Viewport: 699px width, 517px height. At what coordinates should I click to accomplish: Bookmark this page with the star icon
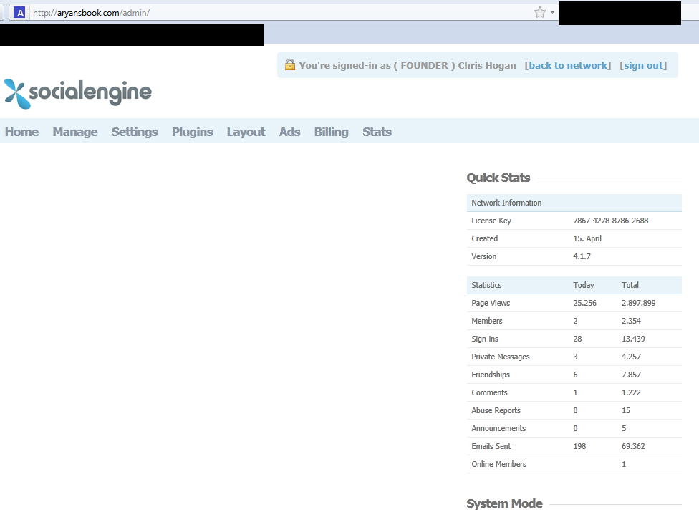pyautogui.click(x=540, y=12)
